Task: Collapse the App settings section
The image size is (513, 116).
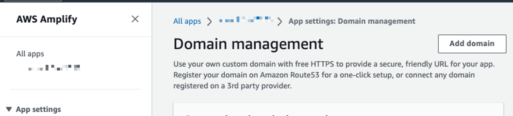Action: [x=9, y=109]
